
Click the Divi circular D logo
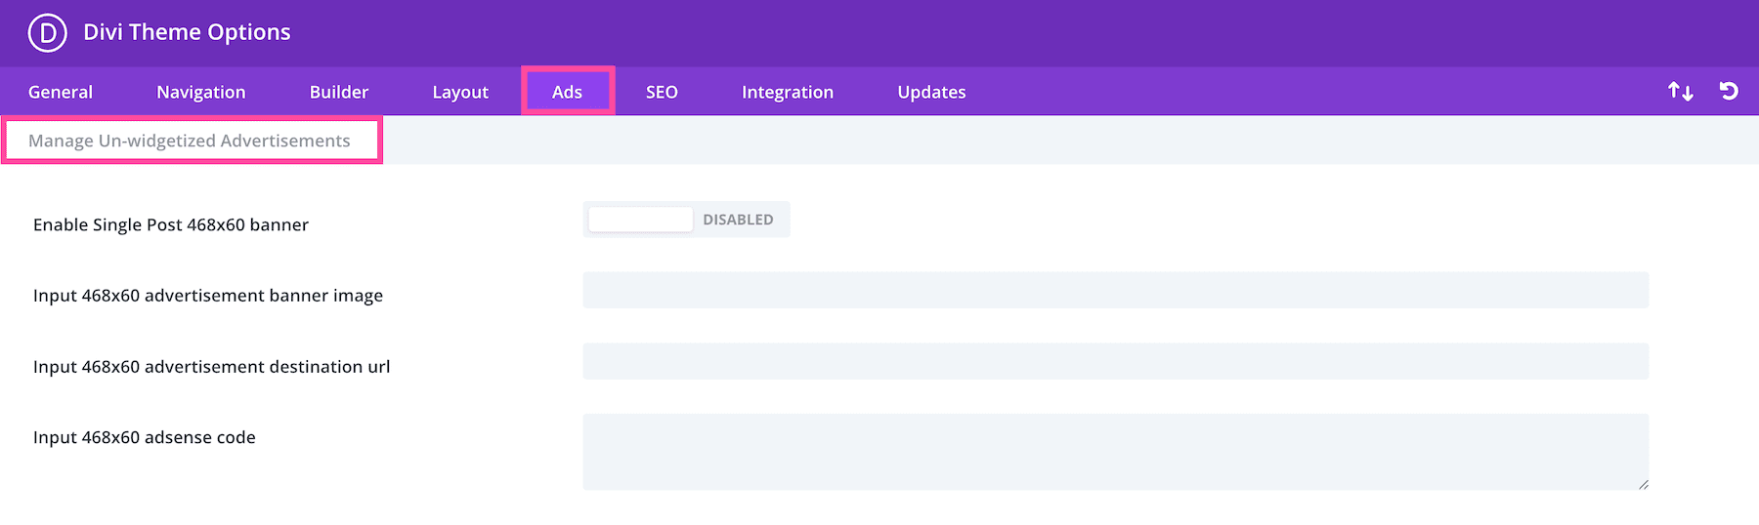(x=47, y=32)
